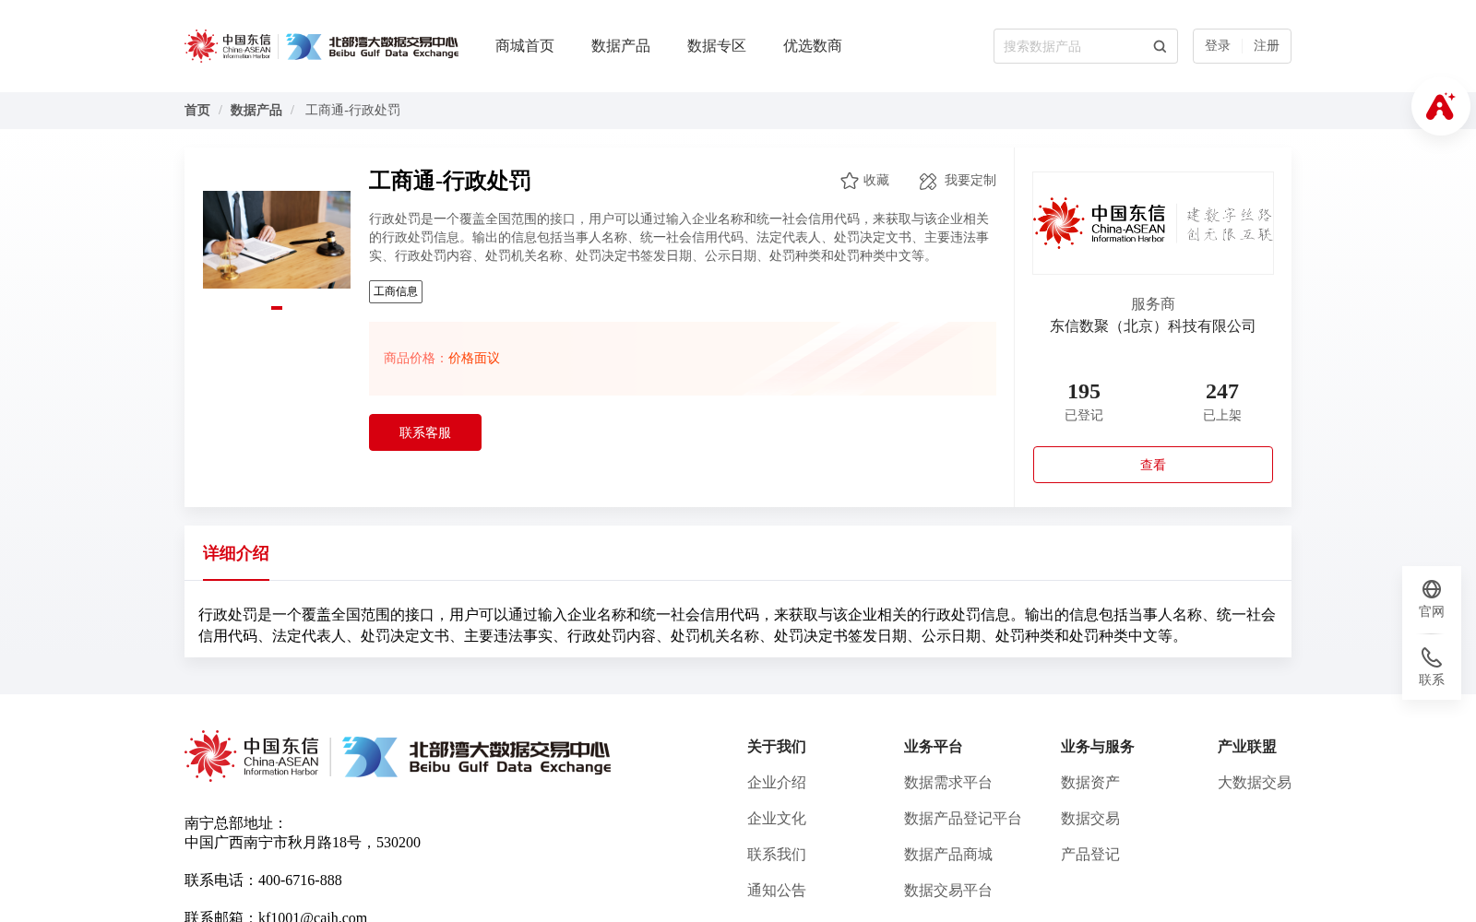Click the footer Beibu Gulf Data Exchange logo

477,757
